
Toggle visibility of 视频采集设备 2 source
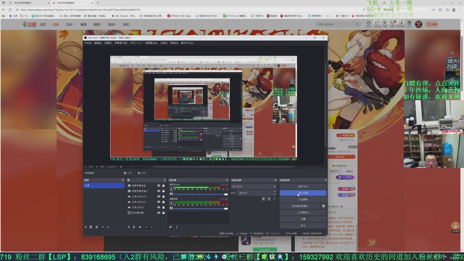tap(158, 191)
